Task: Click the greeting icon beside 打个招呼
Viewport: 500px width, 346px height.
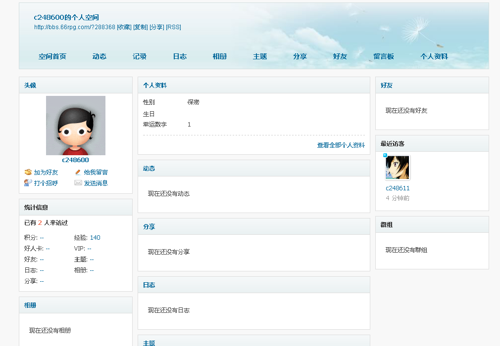Action: click(28, 183)
